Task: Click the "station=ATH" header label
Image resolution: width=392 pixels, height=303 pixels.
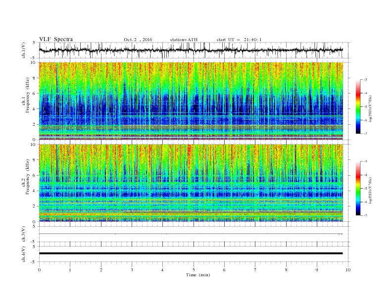Action: click(184, 40)
